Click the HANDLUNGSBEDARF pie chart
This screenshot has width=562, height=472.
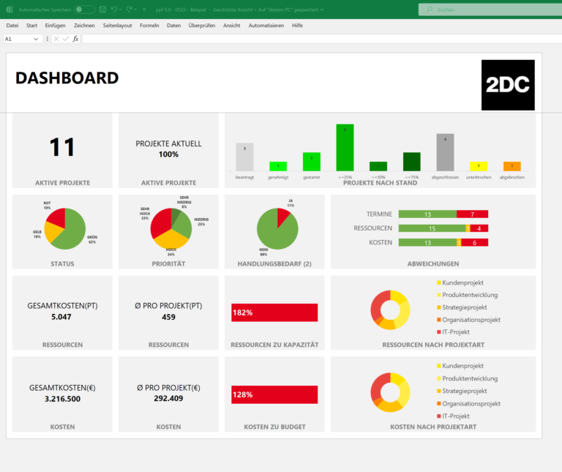[x=277, y=228]
